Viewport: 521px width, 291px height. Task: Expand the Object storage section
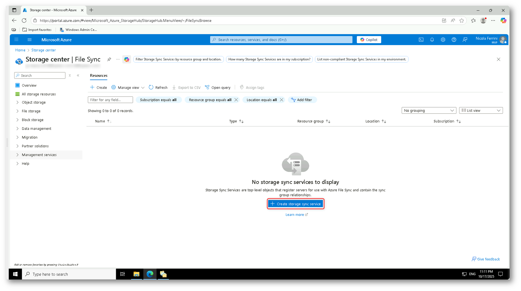(18, 102)
